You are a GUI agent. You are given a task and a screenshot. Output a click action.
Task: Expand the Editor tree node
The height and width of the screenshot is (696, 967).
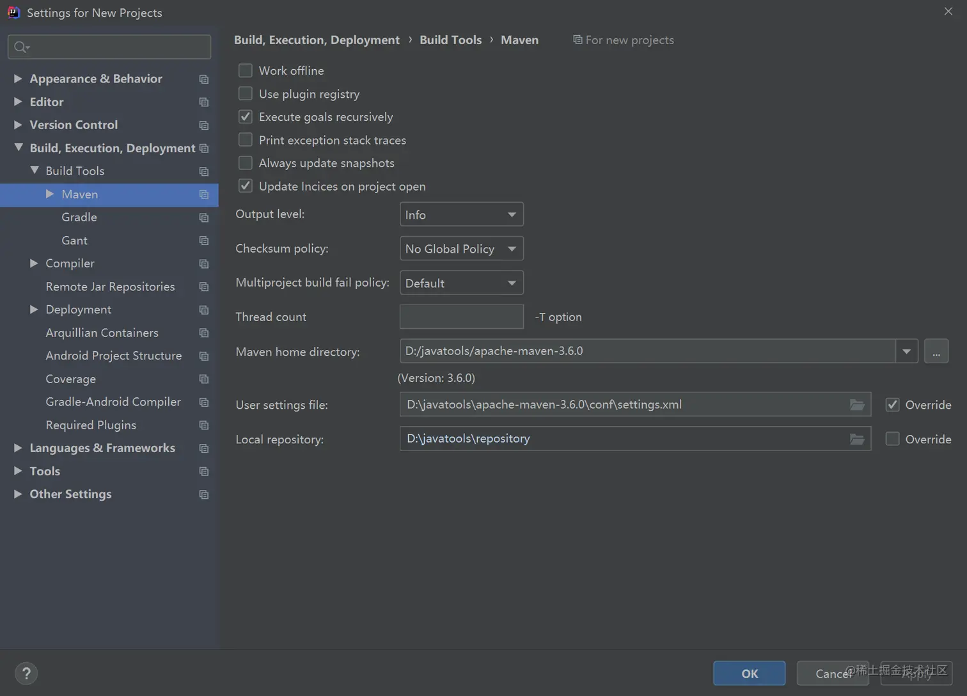pos(18,101)
